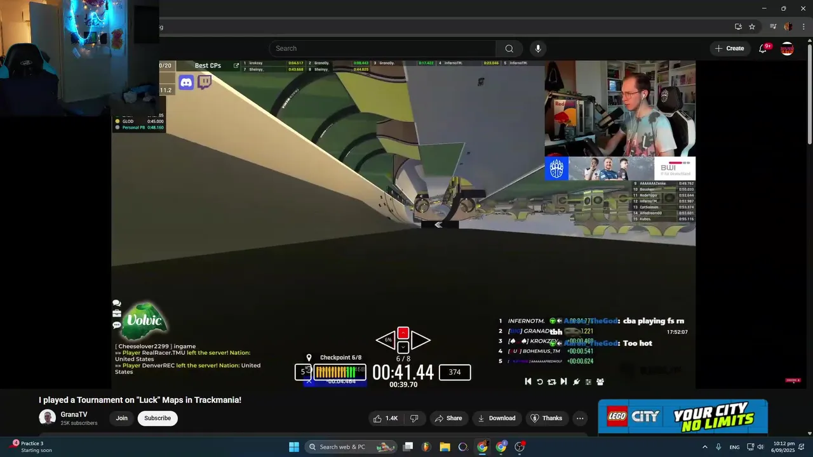Click the chat bubble icon above Volvic logo
Screen dimensions: 813x457
(x=117, y=303)
